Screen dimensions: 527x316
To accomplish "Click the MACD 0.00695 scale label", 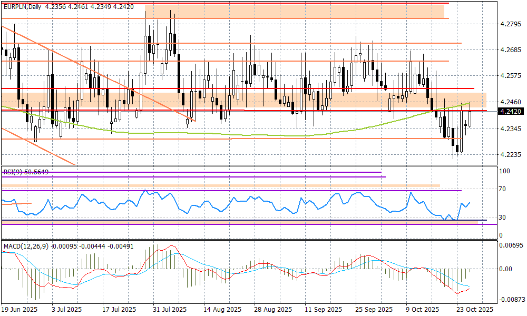I will click(x=510, y=246).
